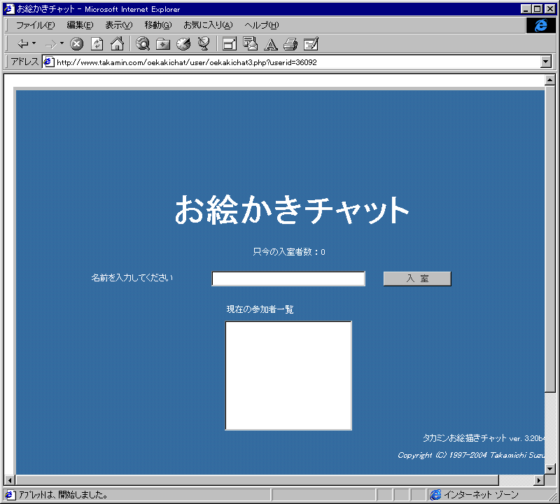Open the Mail toolbar icon
Image resolution: width=560 pixels, height=504 pixels.
250,43
